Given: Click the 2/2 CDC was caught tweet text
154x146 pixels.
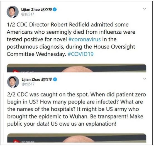Looking at the screenshot, I should click(77, 109).
